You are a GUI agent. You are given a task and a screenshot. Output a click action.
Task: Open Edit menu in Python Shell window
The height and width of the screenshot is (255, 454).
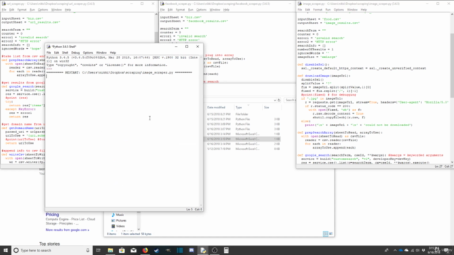tap(57, 52)
